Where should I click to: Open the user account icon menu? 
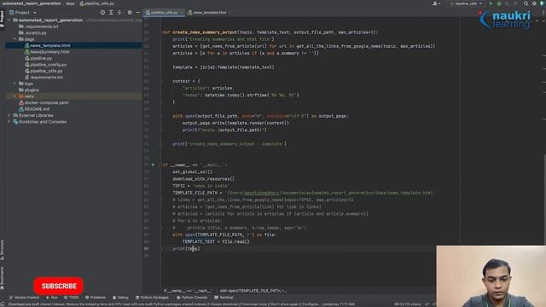click(x=436, y=3)
